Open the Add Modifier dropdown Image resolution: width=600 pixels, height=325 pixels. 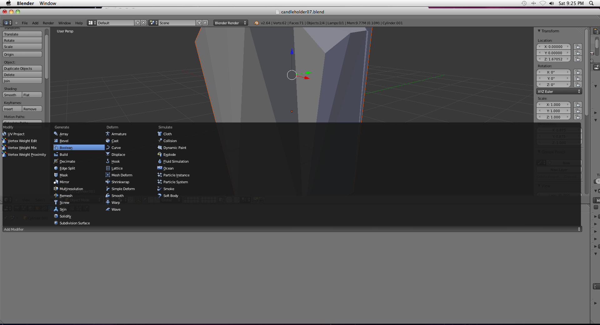click(x=292, y=229)
